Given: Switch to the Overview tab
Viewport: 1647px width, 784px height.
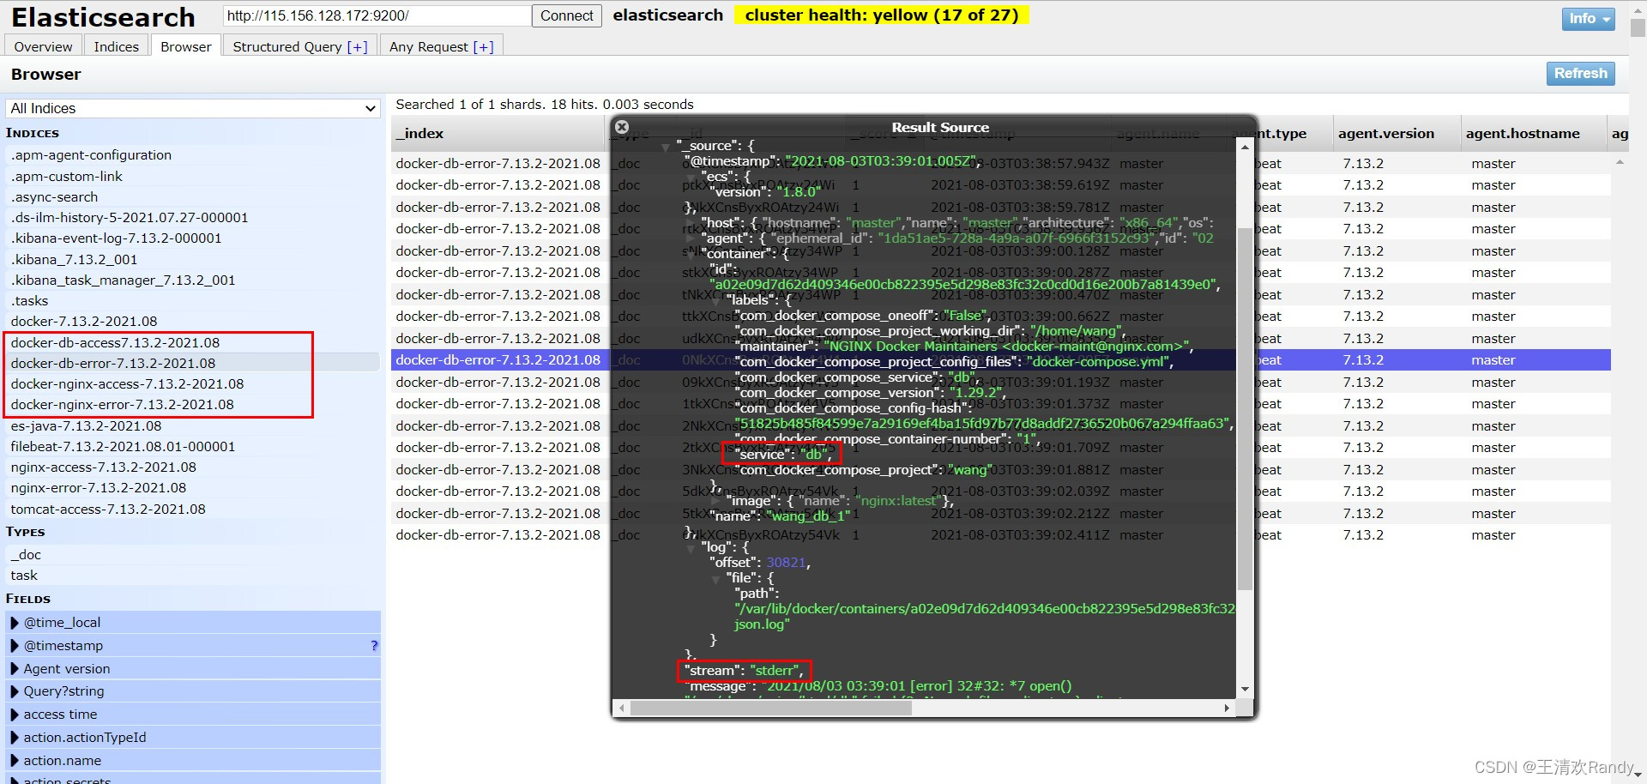Looking at the screenshot, I should coord(43,46).
